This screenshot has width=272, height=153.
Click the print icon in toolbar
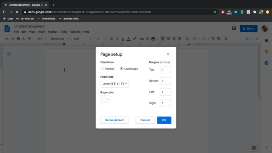(x=18, y=39)
